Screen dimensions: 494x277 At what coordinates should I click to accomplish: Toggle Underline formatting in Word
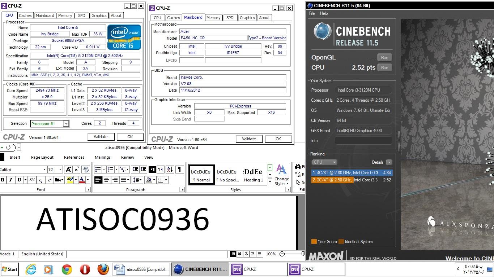[19, 180]
